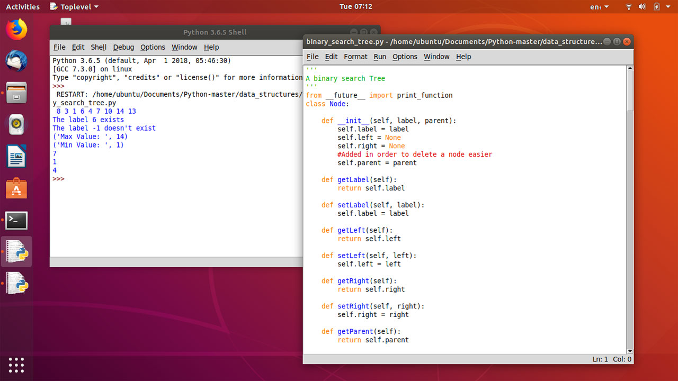Image resolution: width=678 pixels, height=381 pixels.
Task: Click Activities in the top bar
Action: pyautogui.click(x=23, y=6)
